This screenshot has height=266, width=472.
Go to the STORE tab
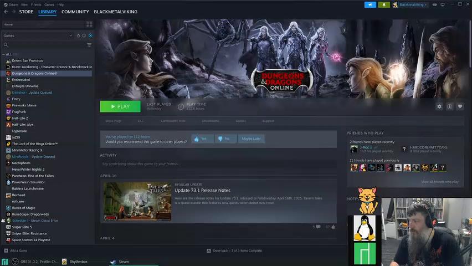[26, 12]
